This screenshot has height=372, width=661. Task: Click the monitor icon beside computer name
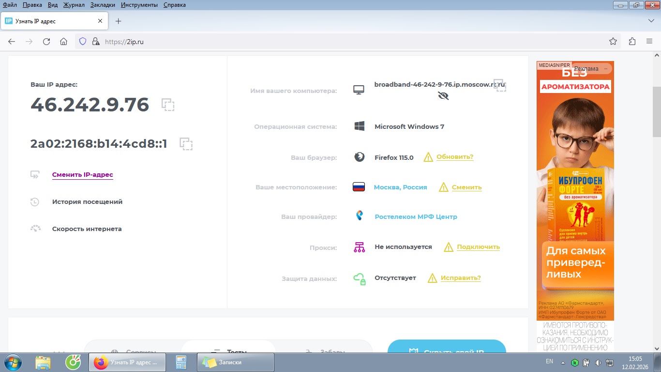pos(359,90)
